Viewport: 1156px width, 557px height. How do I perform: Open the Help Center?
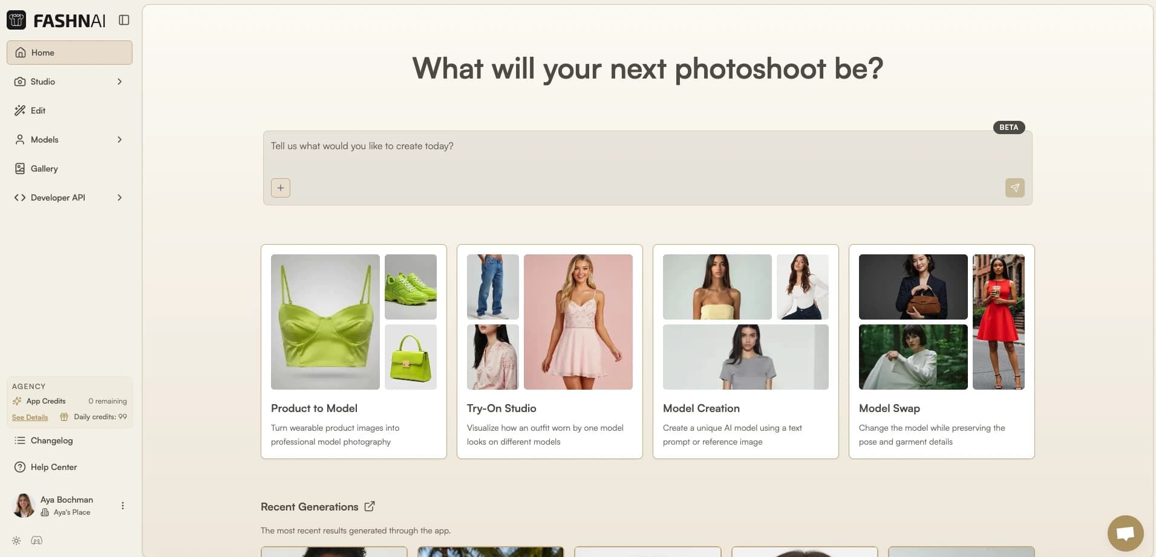pos(54,466)
